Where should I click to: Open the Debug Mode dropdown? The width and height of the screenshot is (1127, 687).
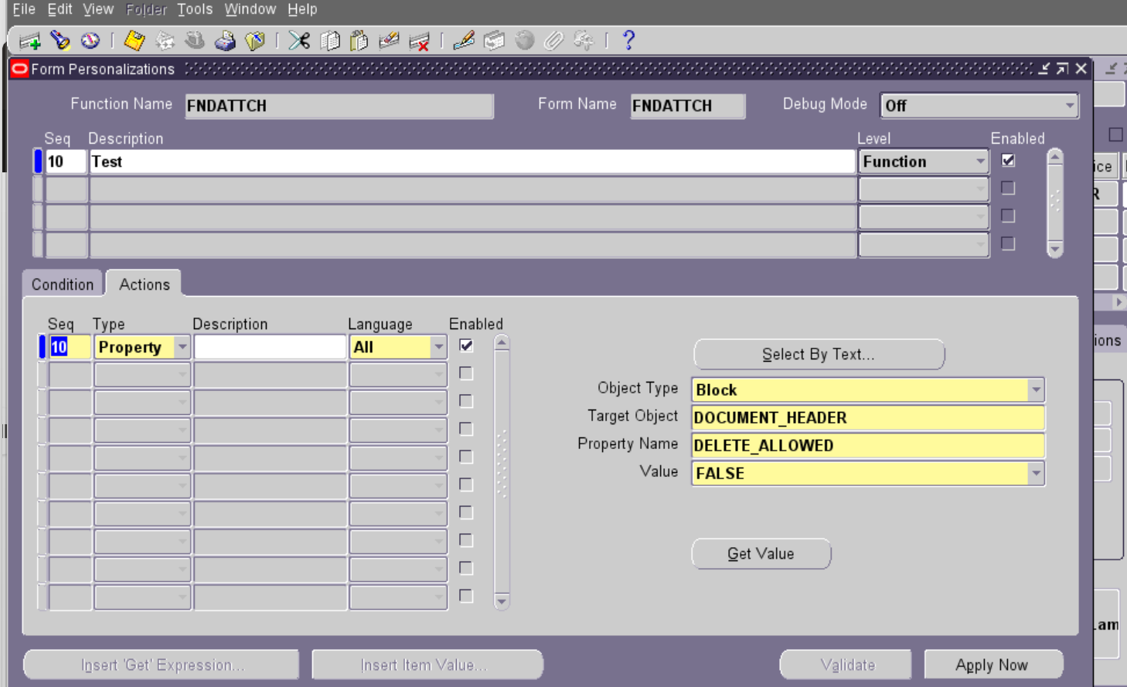(x=1070, y=105)
